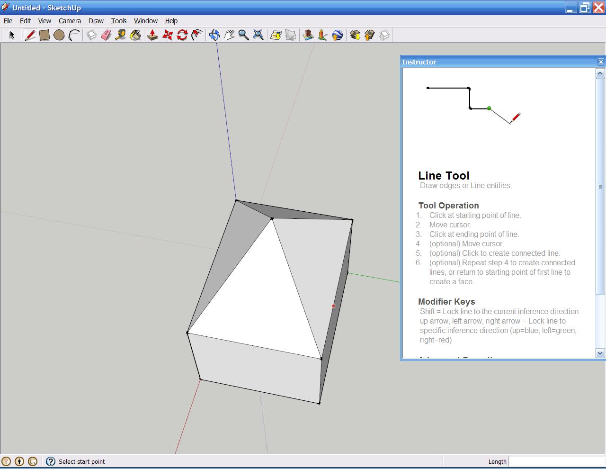Open the Draw menu

(96, 21)
